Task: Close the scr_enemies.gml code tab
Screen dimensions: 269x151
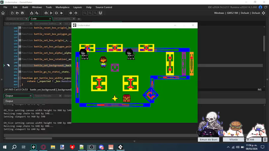Action: click(x=31, y=24)
